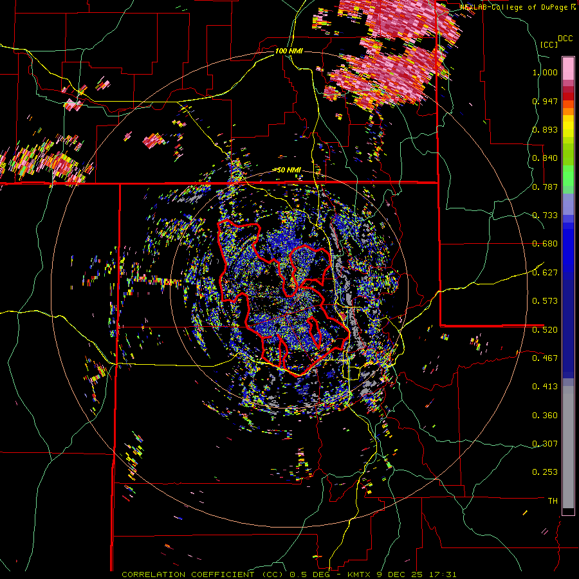The height and width of the screenshot is (579, 579).
Task: Select the 0.627 scale value
Action: [545, 273]
